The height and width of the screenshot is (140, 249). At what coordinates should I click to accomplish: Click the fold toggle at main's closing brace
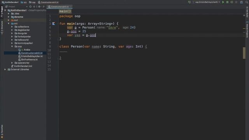[x=58, y=39]
